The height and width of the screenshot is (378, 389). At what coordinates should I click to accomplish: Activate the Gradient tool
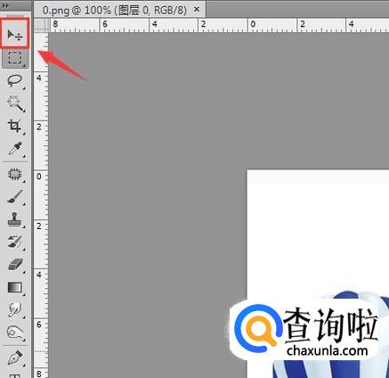[x=15, y=288]
